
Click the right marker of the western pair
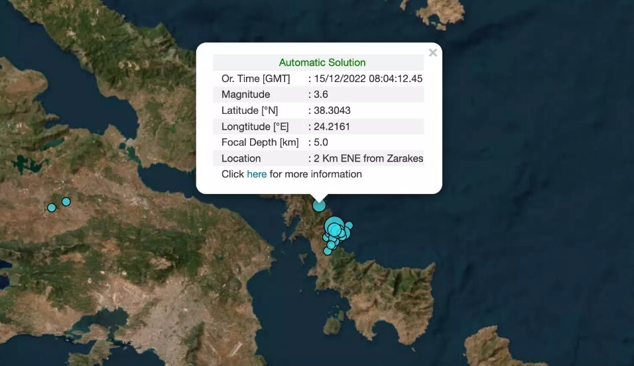click(x=66, y=202)
